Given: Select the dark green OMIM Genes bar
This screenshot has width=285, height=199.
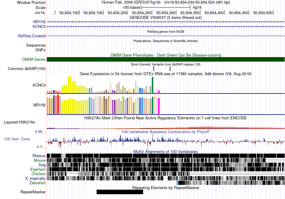Looking at the screenshot, I should click(x=166, y=59).
